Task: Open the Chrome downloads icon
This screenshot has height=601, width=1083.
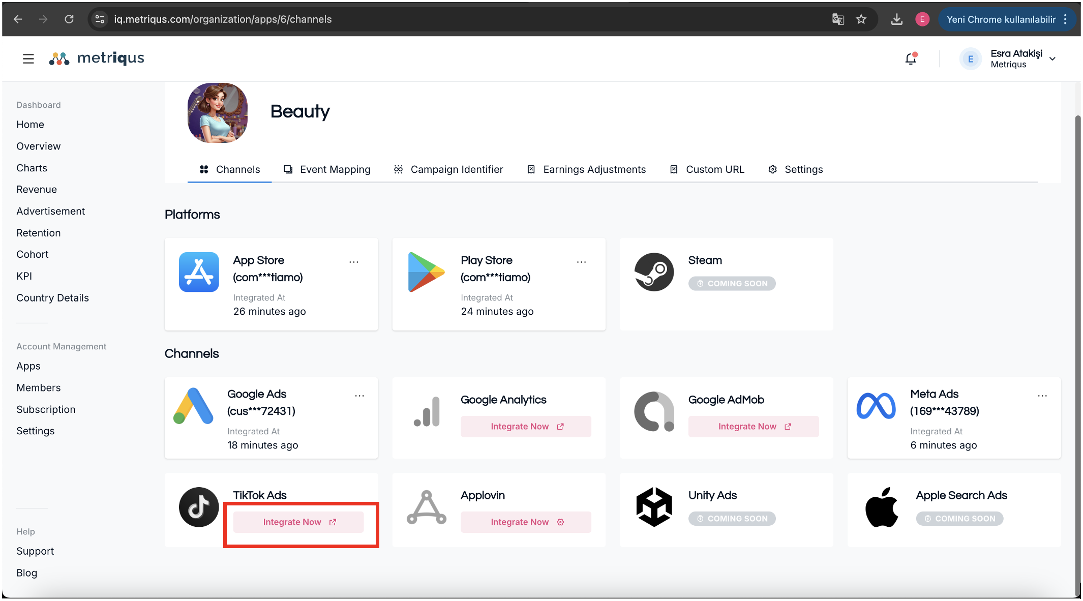Action: pos(897,19)
